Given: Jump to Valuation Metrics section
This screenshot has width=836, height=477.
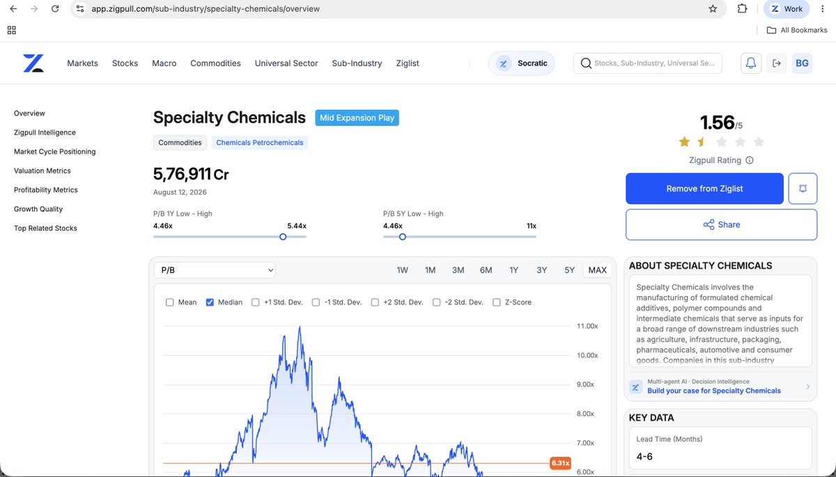Looking at the screenshot, I should (x=42, y=171).
